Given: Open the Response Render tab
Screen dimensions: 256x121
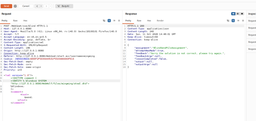Looking at the screenshot, I should (160, 21).
